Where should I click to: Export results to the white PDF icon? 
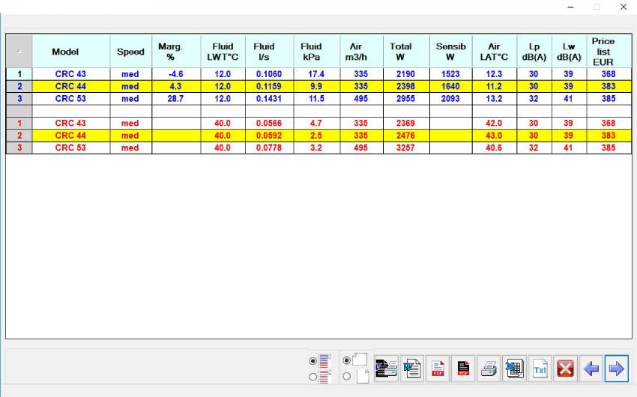(438, 369)
